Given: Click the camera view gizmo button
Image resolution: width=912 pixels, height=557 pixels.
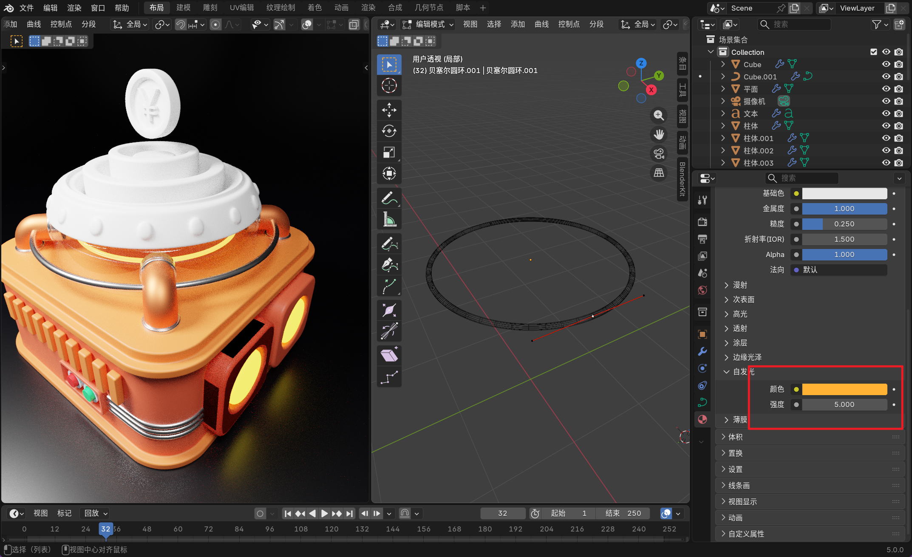Looking at the screenshot, I should click(659, 154).
